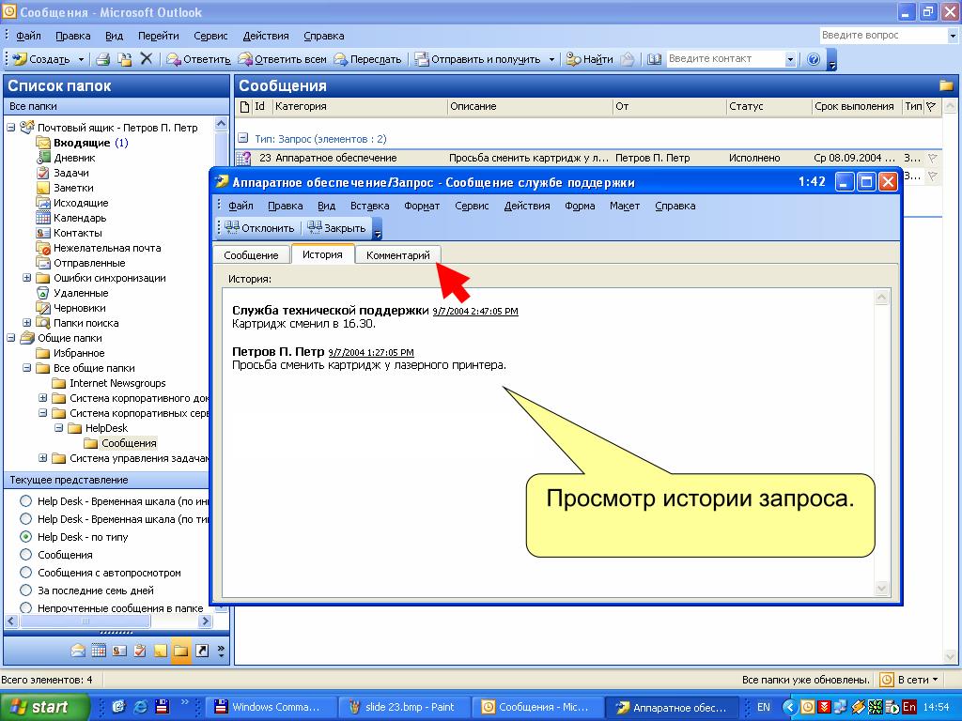
Task: Switch to Сообщение tab
Action: click(251, 255)
